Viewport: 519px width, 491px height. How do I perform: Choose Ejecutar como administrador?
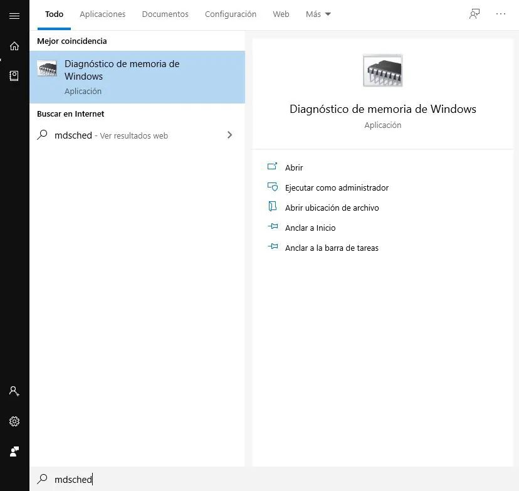(x=337, y=187)
